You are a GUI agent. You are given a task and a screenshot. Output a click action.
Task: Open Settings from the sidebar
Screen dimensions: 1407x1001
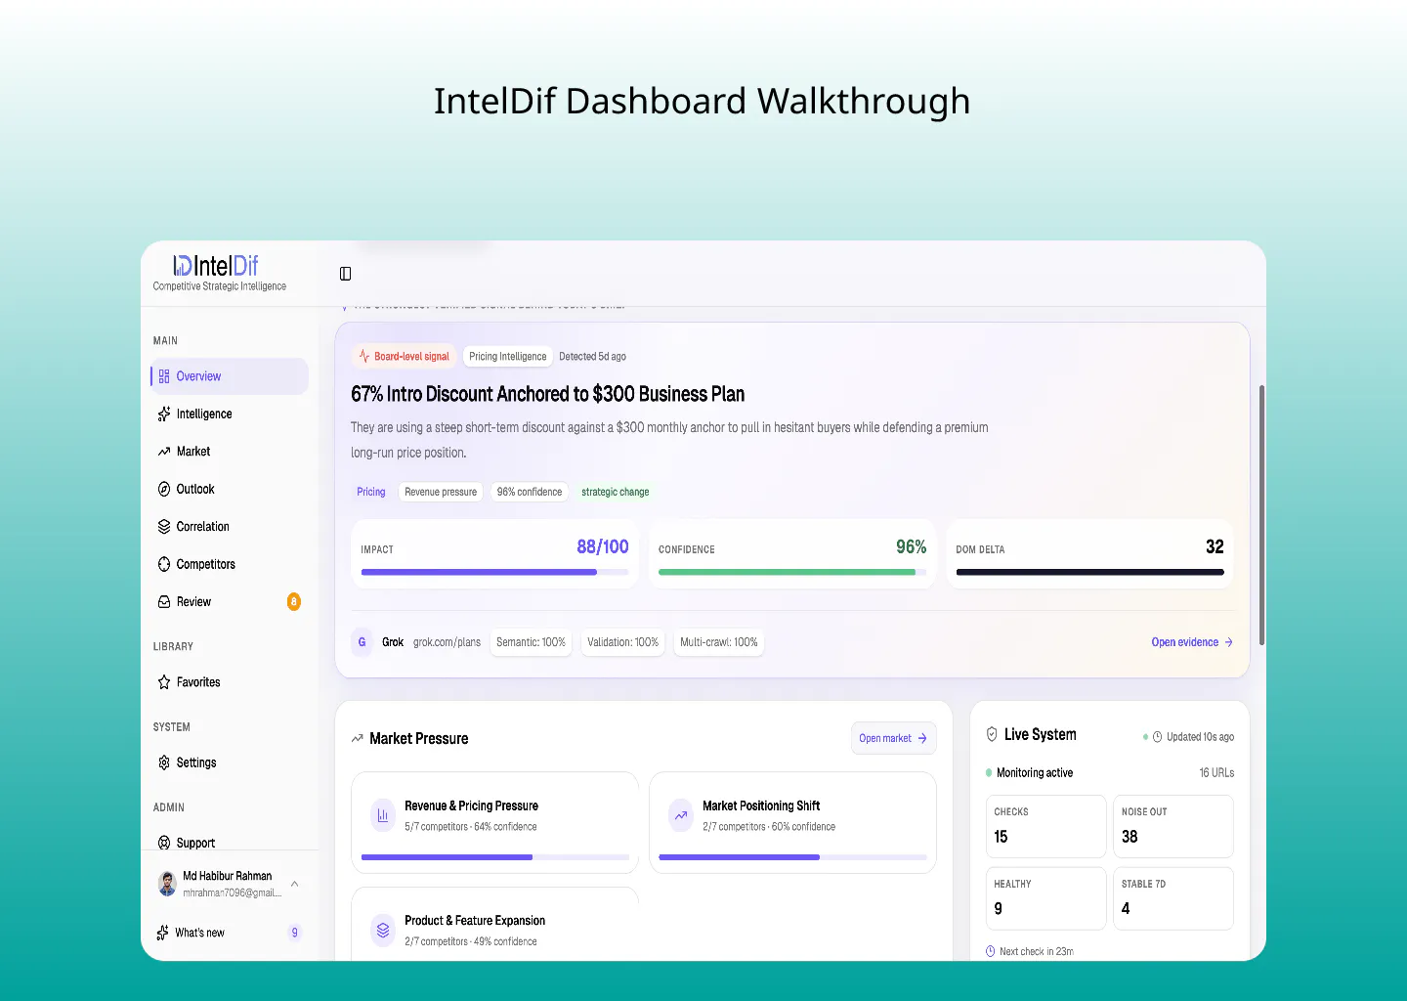[230, 762]
